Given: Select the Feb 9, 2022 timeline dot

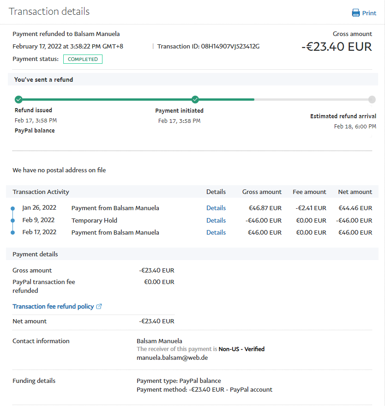Looking at the screenshot, I should pos(12,221).
